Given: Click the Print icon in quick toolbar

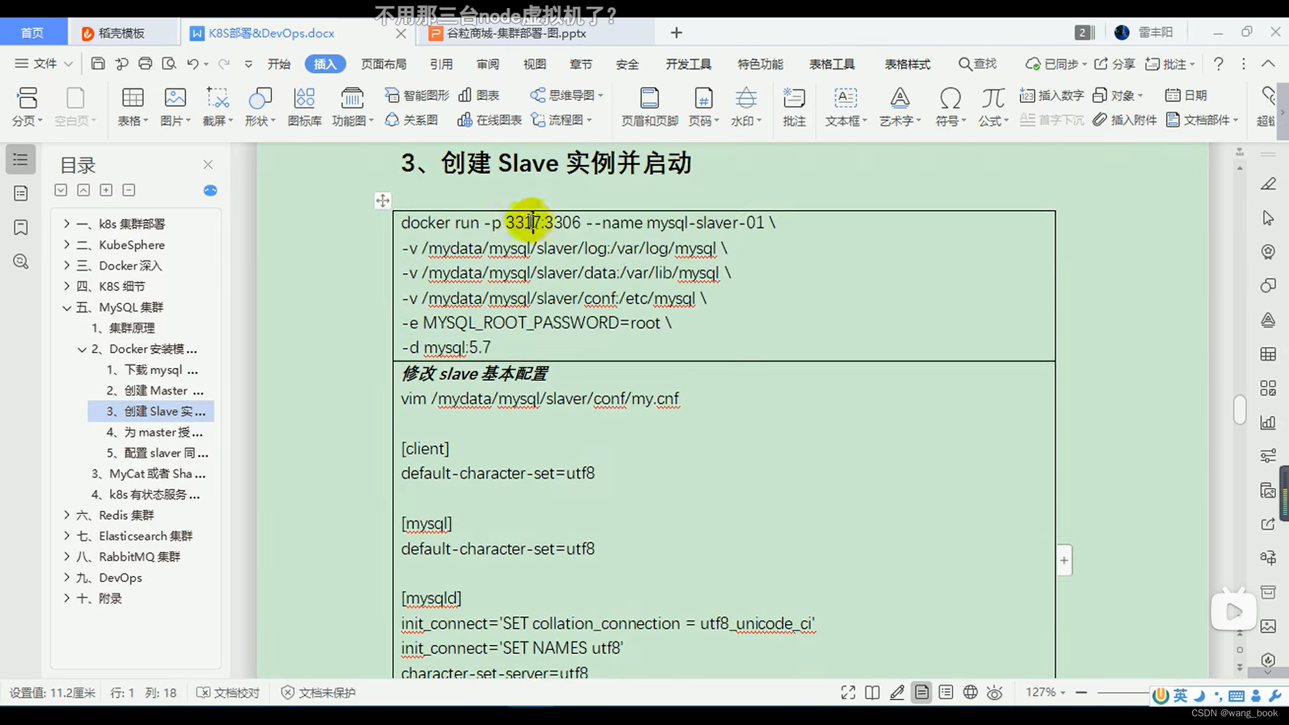Looking at the screenshot, I should [x=145, y=64].
